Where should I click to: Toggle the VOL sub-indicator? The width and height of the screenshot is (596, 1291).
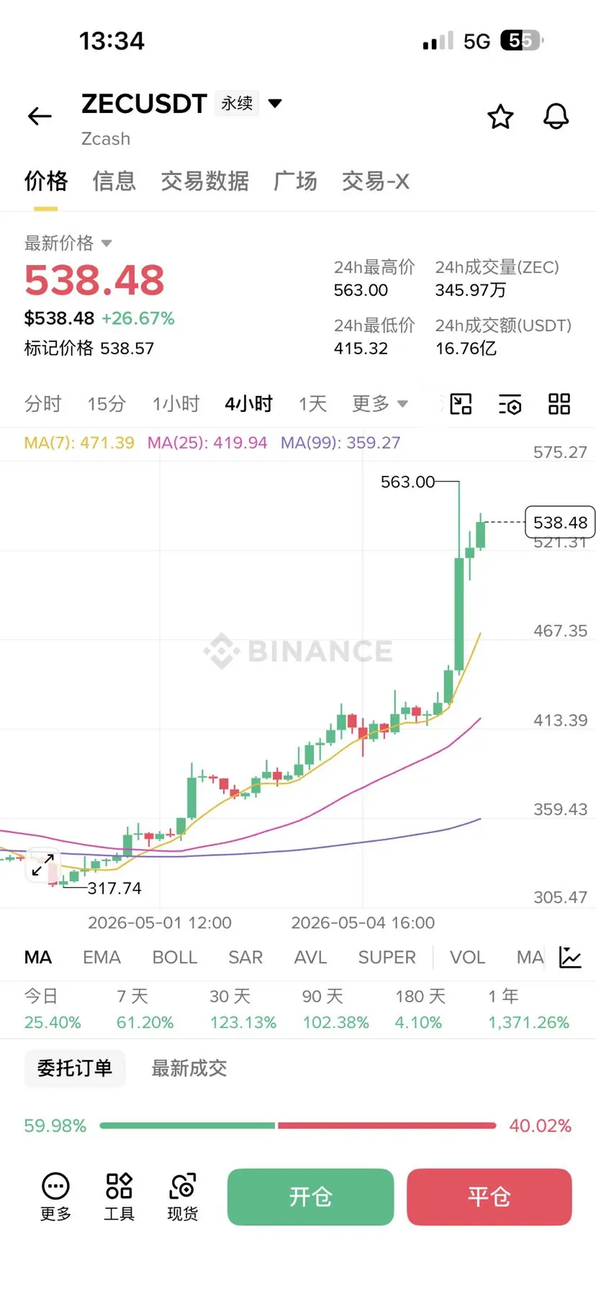tap(467, 958)
